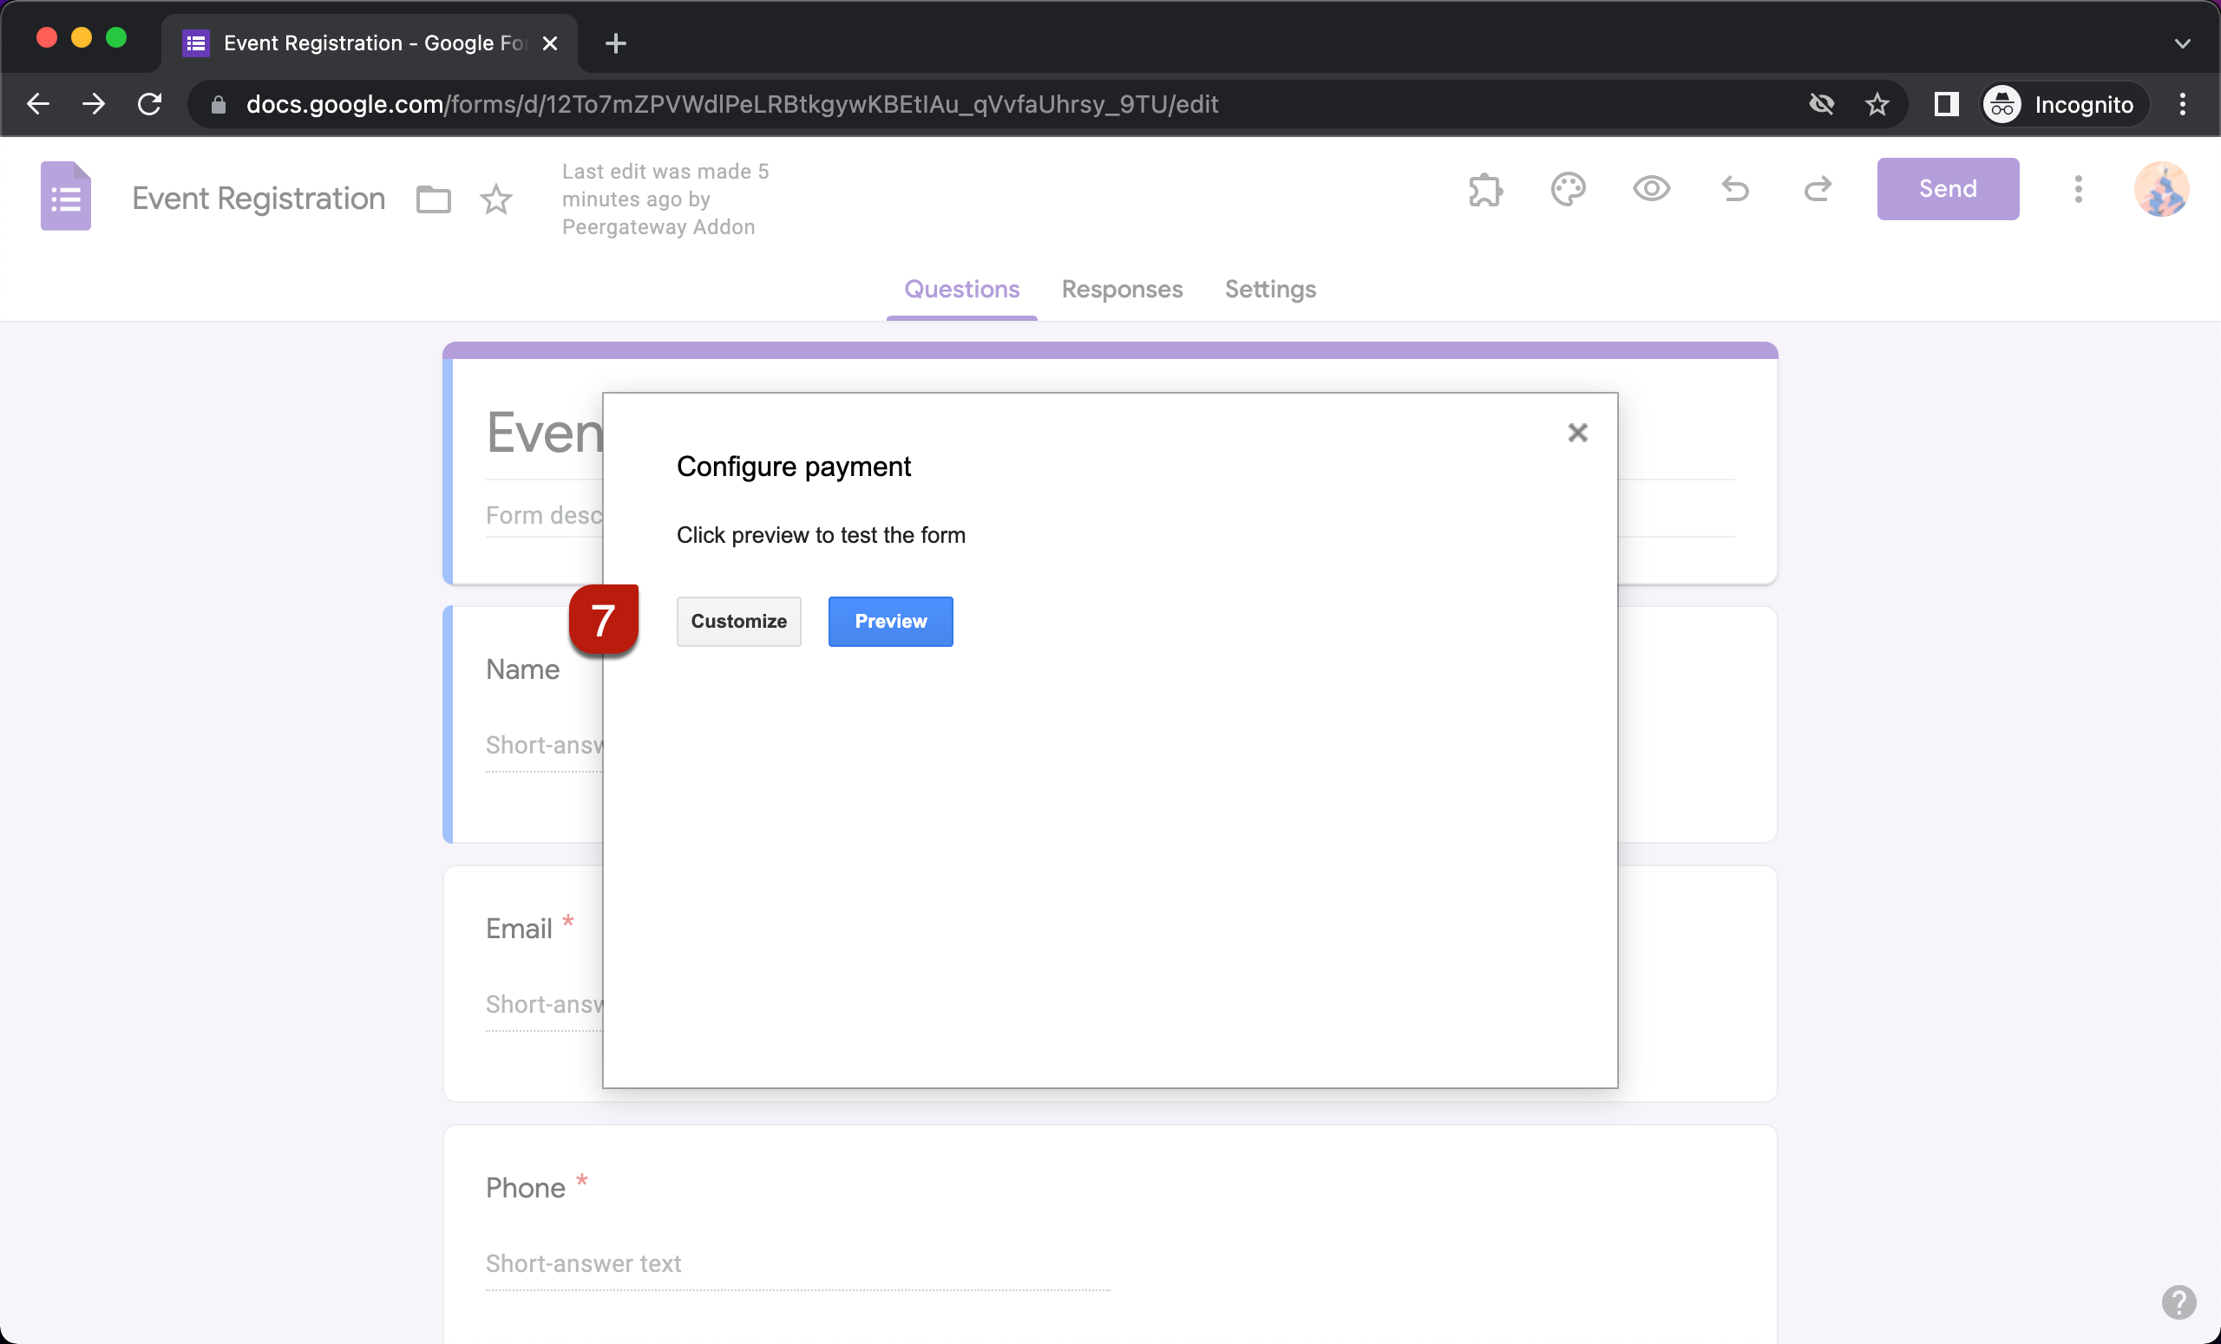Switch to the Settings tab
This screenshot has width=2221, height=1344.
click(x=1270, y=289)
